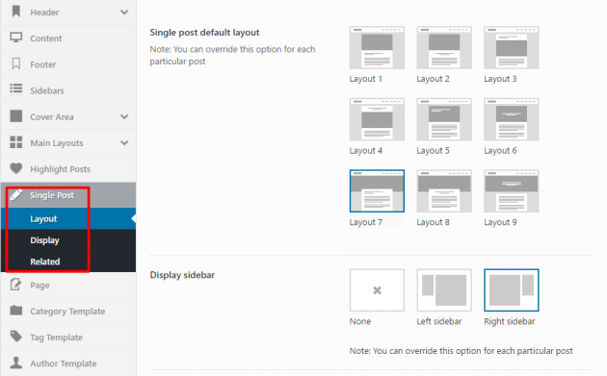Open the Sidebars settings section
The height and width of the screenshot is (376, 607).
point(68,90)
